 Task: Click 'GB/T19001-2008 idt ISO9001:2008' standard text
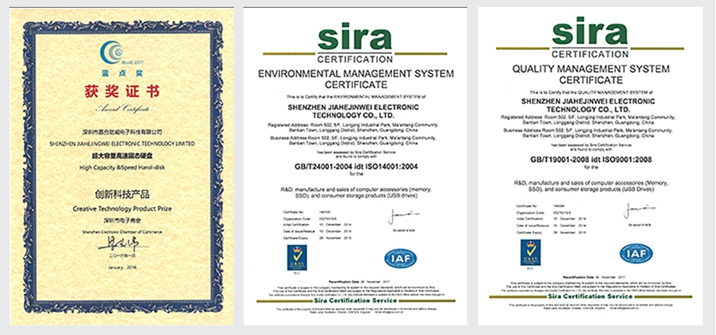[x=591, y=159]
